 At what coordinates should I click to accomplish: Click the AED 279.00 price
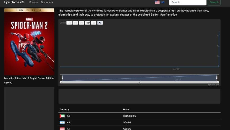pyautogui.click(x=130, y=116)
